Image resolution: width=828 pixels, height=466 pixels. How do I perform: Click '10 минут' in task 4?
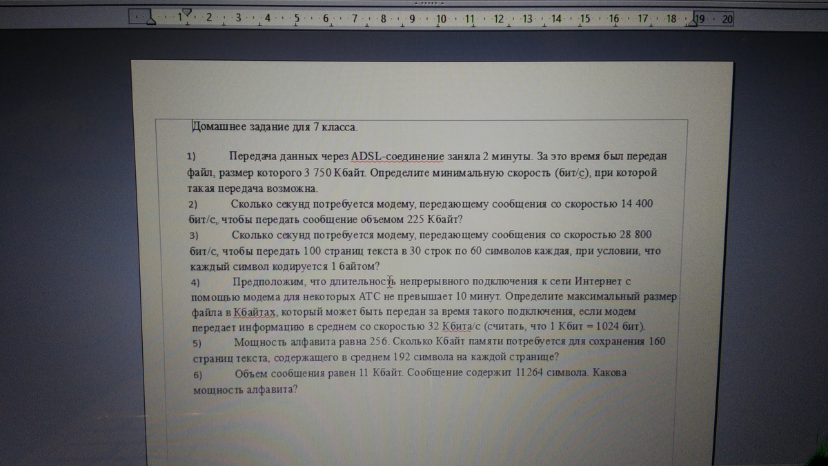477,296
